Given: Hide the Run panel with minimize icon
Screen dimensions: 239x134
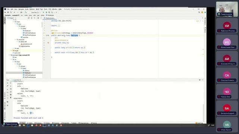Looking at the screenshot, I should pos(202,80).
